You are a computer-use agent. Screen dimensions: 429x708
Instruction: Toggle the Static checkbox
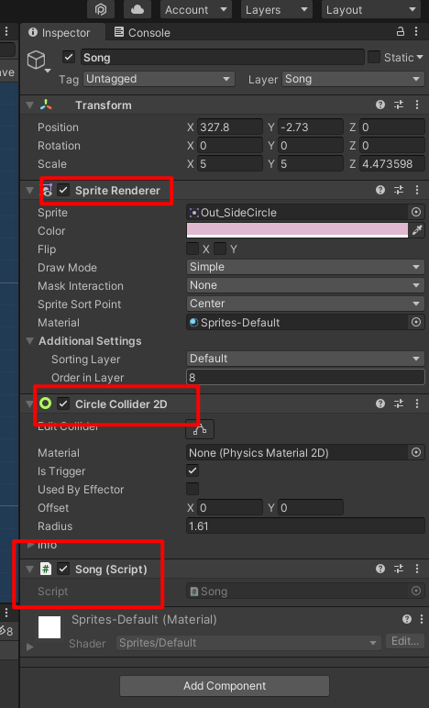[x=373, y=58]
